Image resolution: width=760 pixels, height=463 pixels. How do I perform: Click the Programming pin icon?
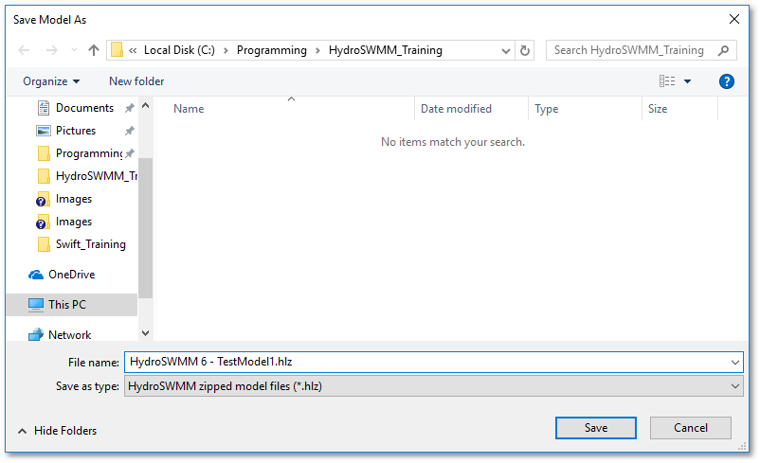[130, 153]
